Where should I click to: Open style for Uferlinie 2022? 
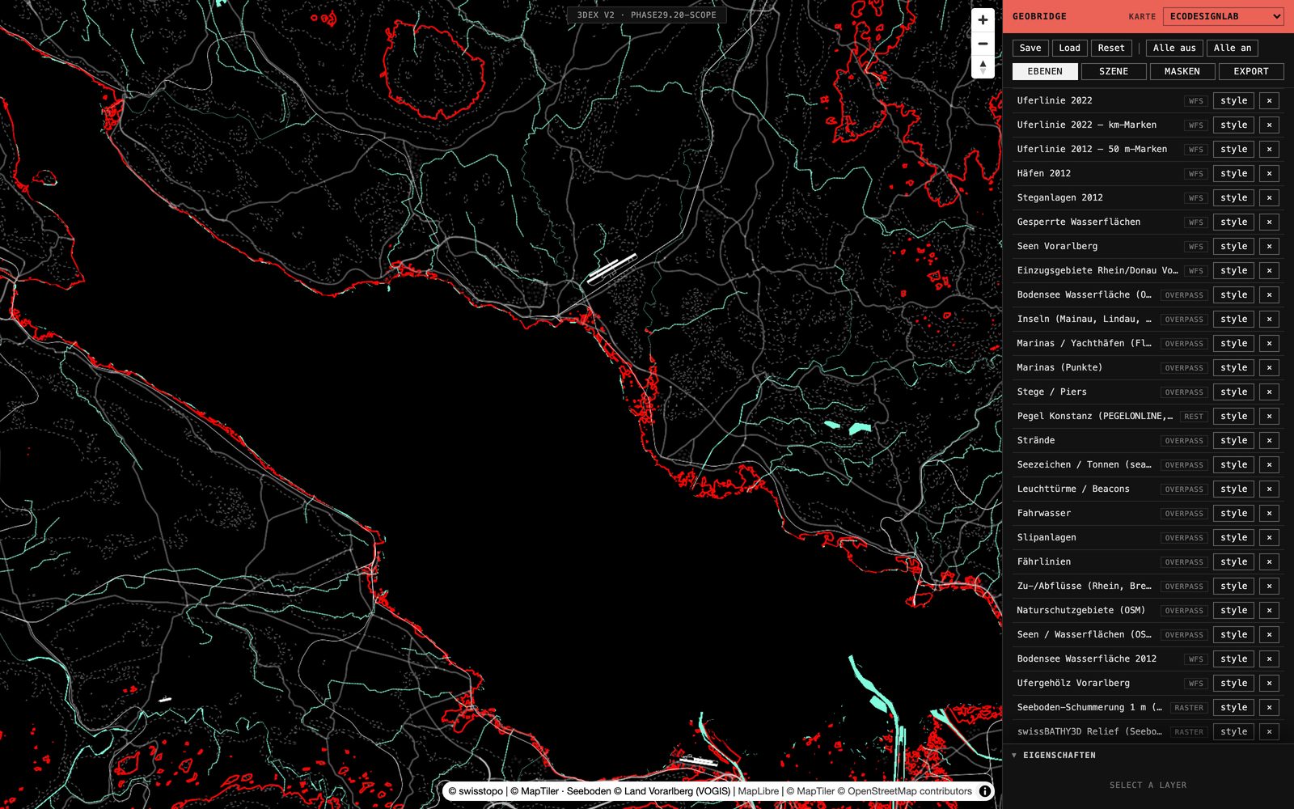click(x=1234, y=100)
